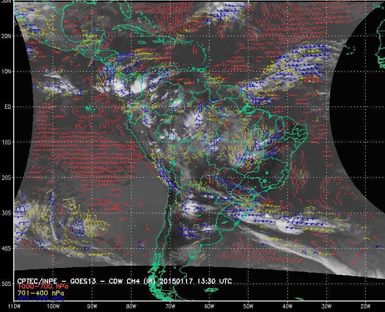Click the EQ equator label
The height and width of the screenshot is (312, 385).
point(8,107)
